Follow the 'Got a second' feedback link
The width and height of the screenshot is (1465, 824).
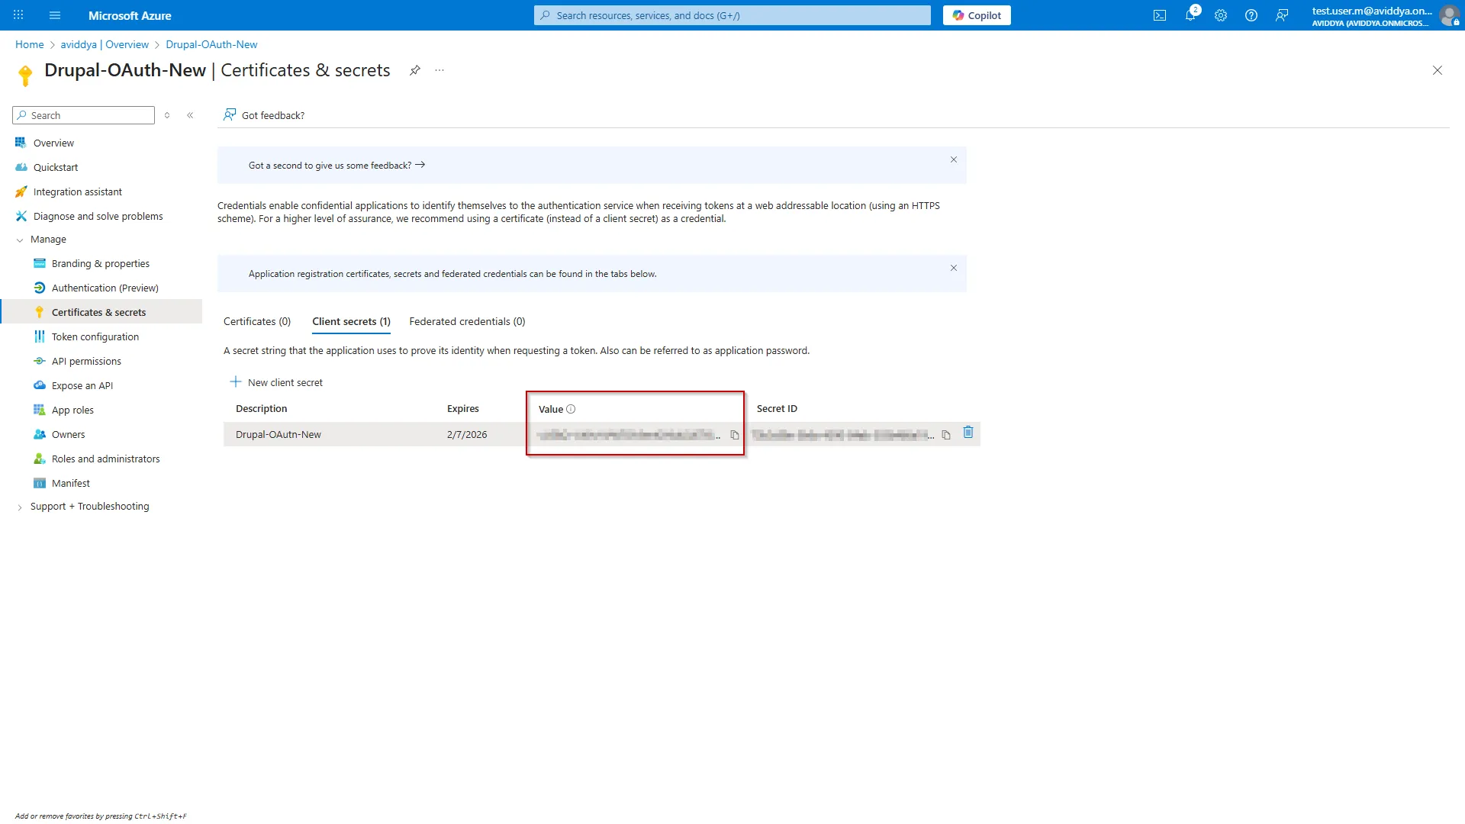pyautogui.click(x=336, y=165)
